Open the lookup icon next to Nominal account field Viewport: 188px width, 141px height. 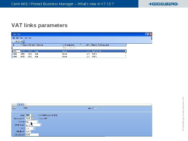pos(32,119)
